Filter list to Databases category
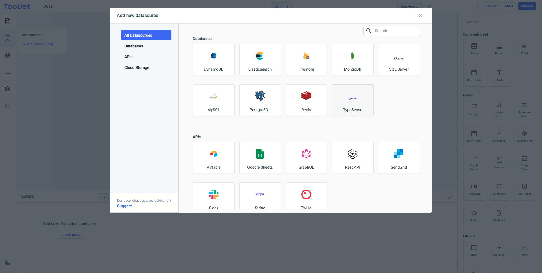The image size is (542, 273). (x=134, y=46)
